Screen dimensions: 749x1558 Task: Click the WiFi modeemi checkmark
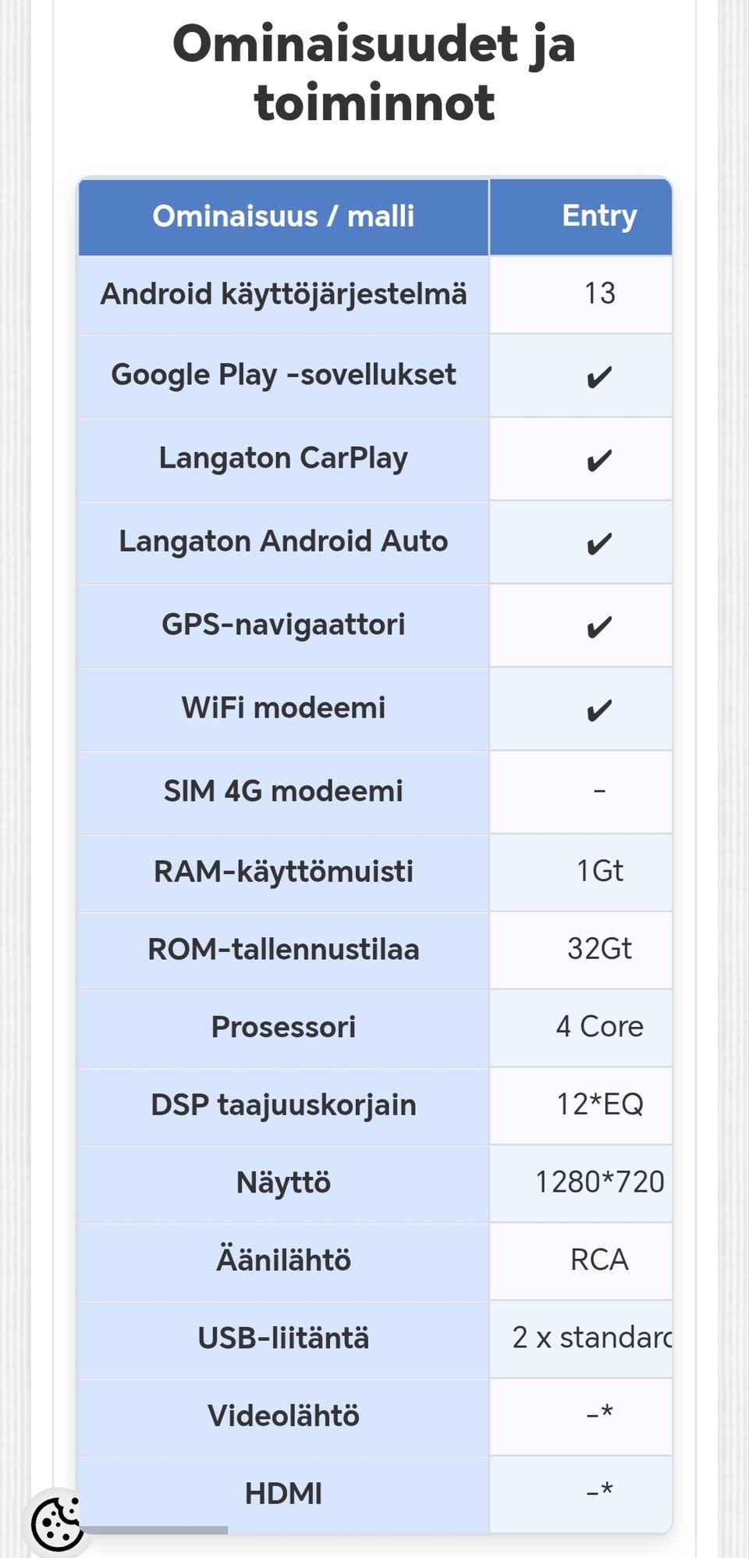pyautogui.click(x=598, y=710)
